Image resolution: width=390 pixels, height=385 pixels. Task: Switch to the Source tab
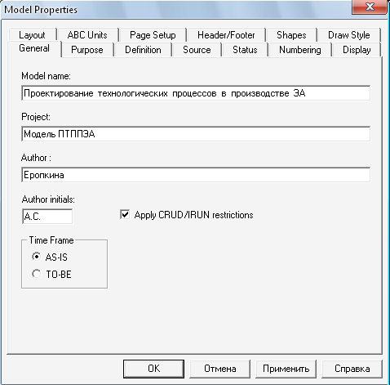pos(197,50)
